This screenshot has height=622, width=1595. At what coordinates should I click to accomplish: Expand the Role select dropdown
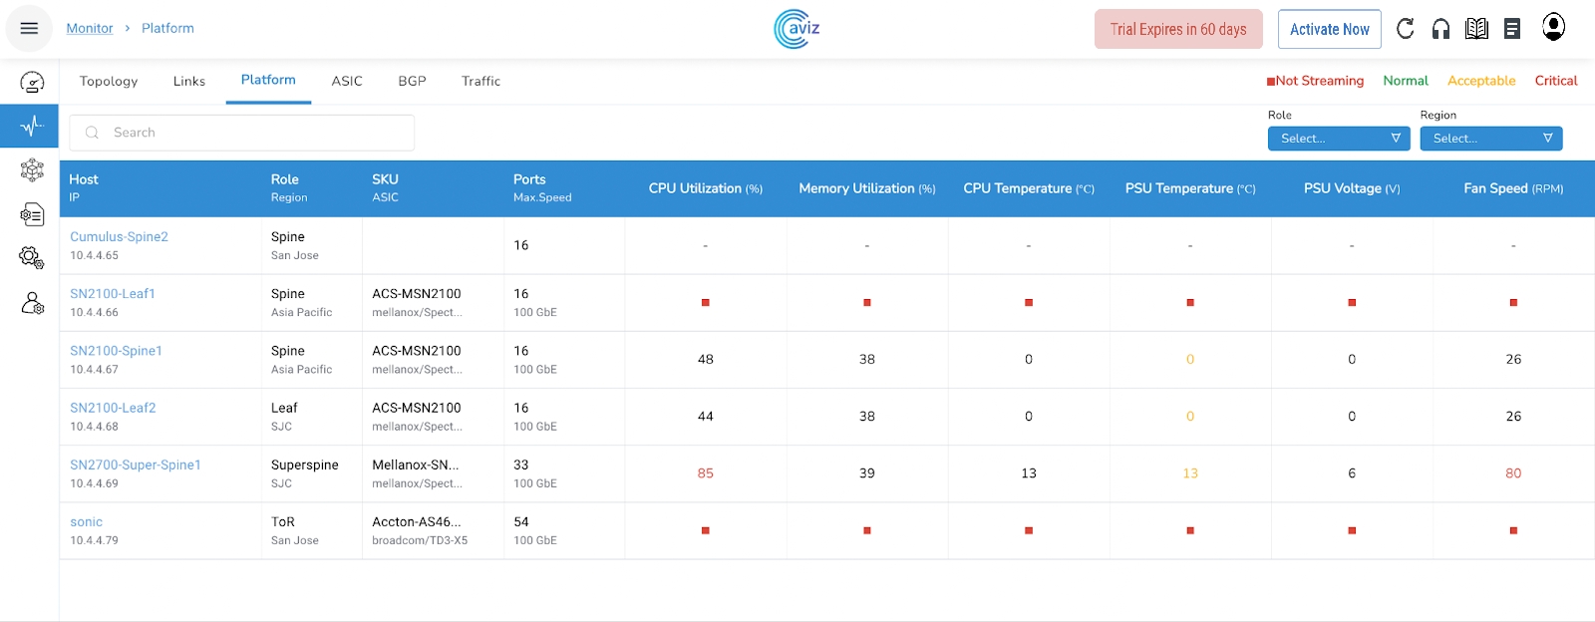coord(1339,139)
